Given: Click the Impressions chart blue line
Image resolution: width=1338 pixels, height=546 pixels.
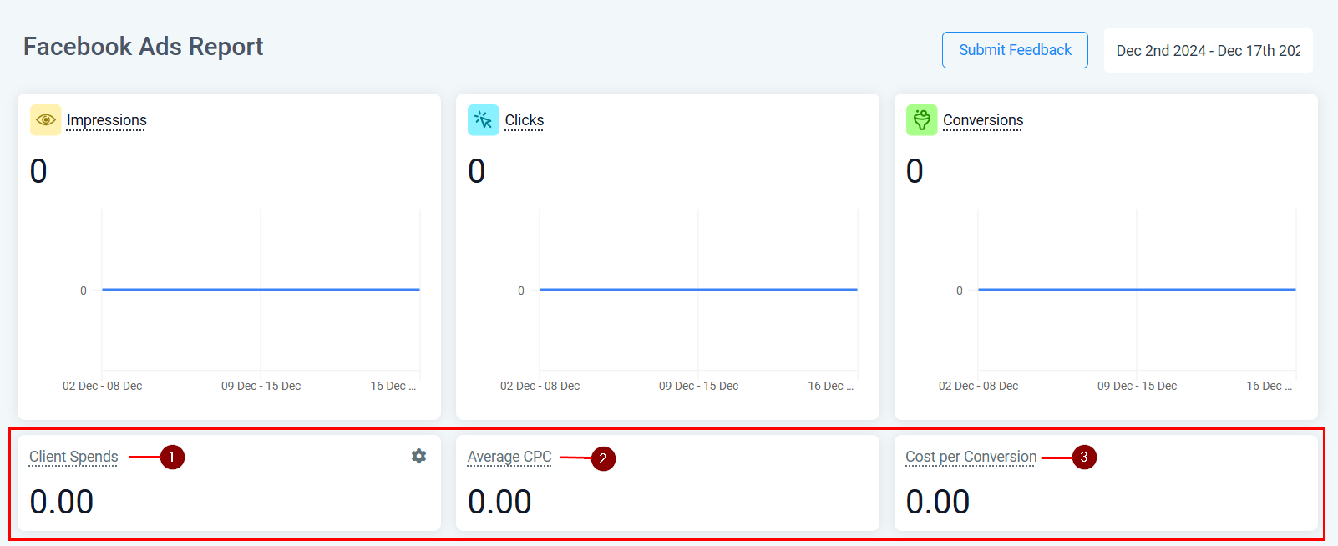Looking at the screenshot, I should tap(261, 290).
